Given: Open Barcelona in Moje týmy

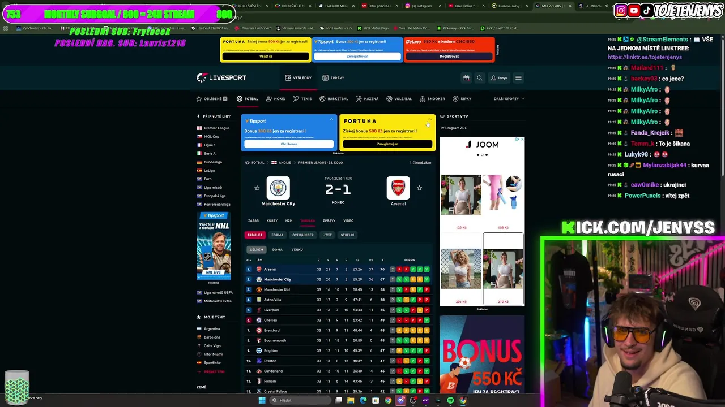Looking at the screenshot, I should (x=209, y=337).
